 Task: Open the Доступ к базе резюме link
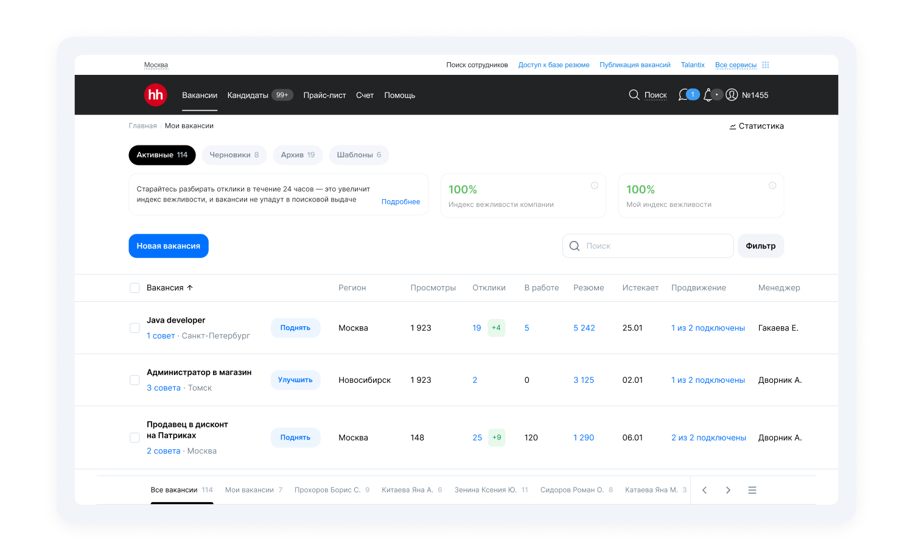point(554,65)
